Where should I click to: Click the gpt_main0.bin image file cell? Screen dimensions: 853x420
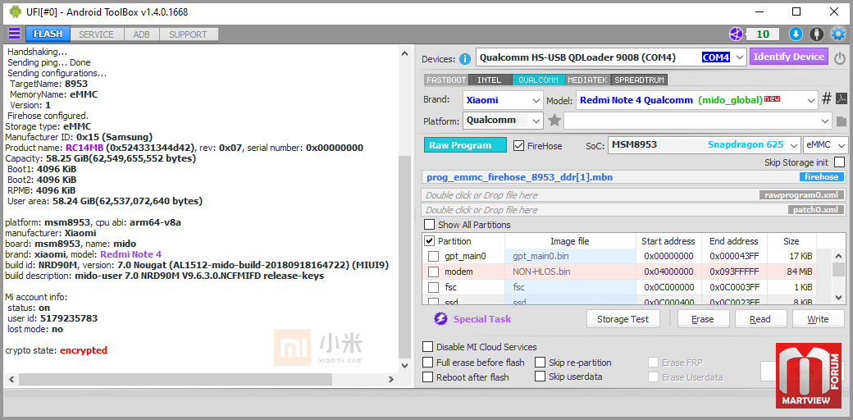[x=570, y=256]
